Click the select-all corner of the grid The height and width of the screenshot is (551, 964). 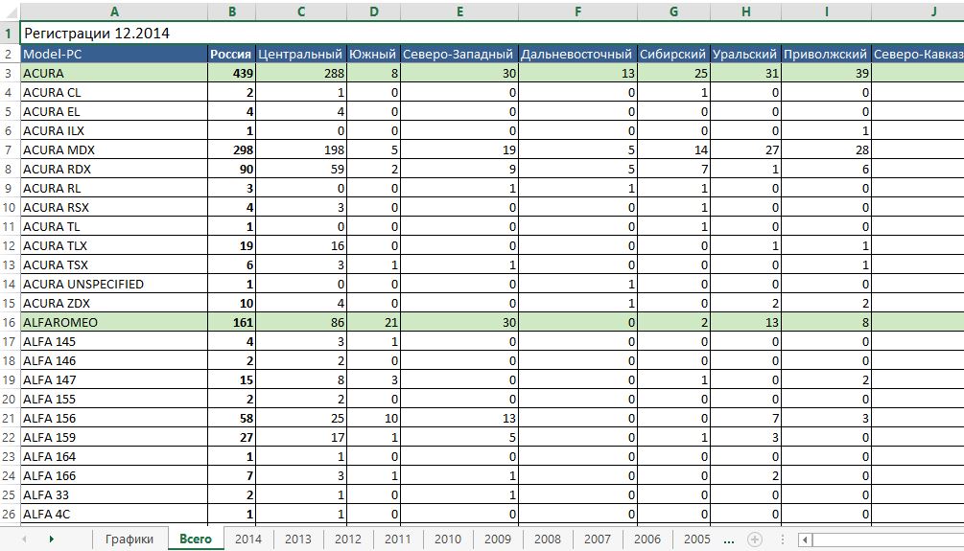point(9,11)
